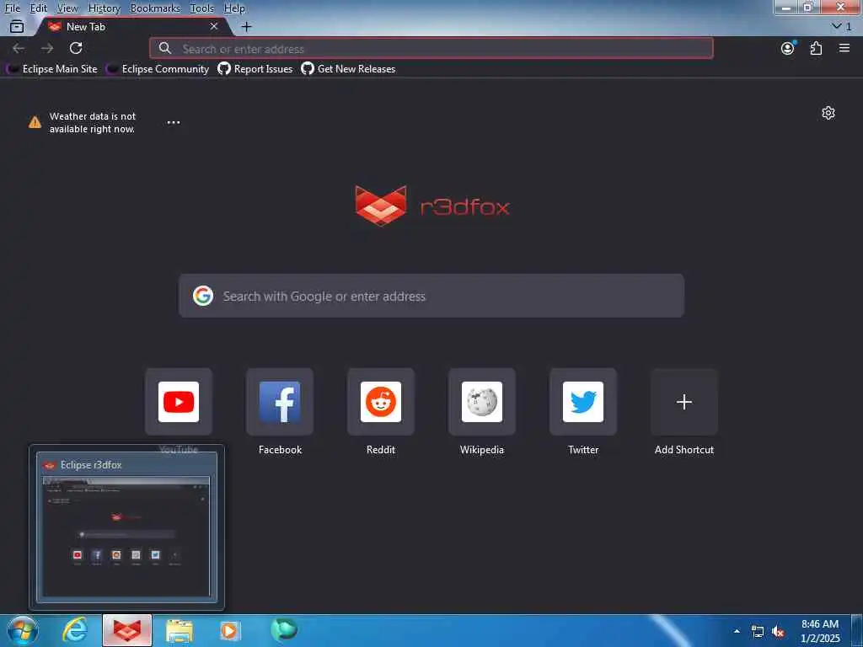Click the address bar field
This screenshot has height=647, width=863.
pyautogui.click(x=431, y=48)
